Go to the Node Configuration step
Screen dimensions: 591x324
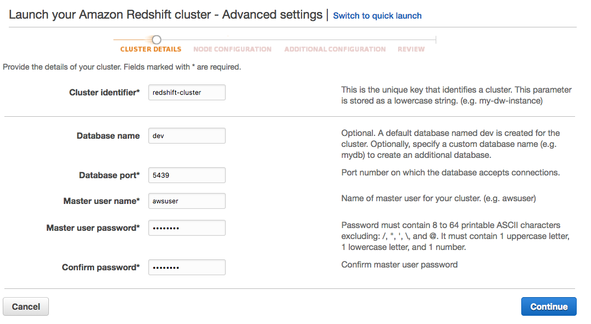click(232, 49)
